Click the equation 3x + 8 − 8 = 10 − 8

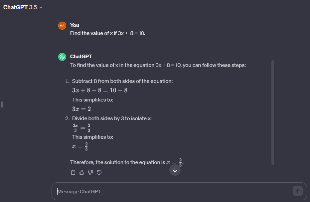pyautogui.click(x=100, y=91)
